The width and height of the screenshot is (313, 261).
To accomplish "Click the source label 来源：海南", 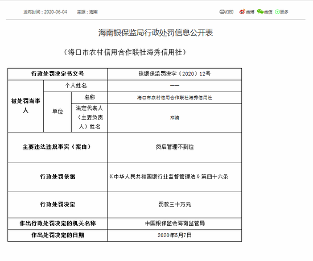I will pos(87,12).
